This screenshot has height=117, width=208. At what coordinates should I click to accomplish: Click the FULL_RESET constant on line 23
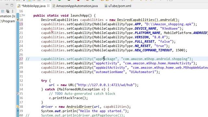click(144, 42)
